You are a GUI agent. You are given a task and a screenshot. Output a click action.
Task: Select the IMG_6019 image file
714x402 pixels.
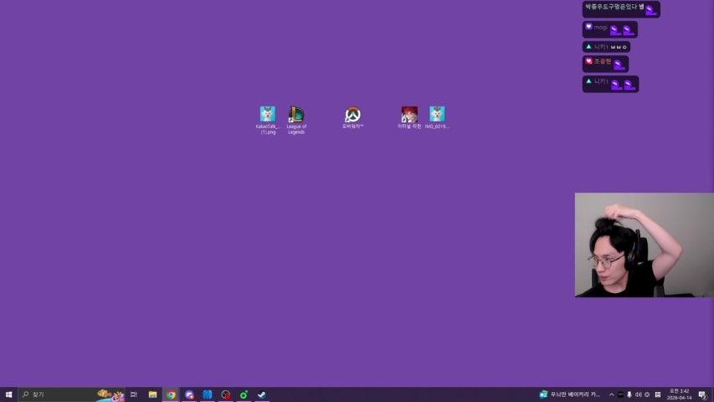point(437,115)
